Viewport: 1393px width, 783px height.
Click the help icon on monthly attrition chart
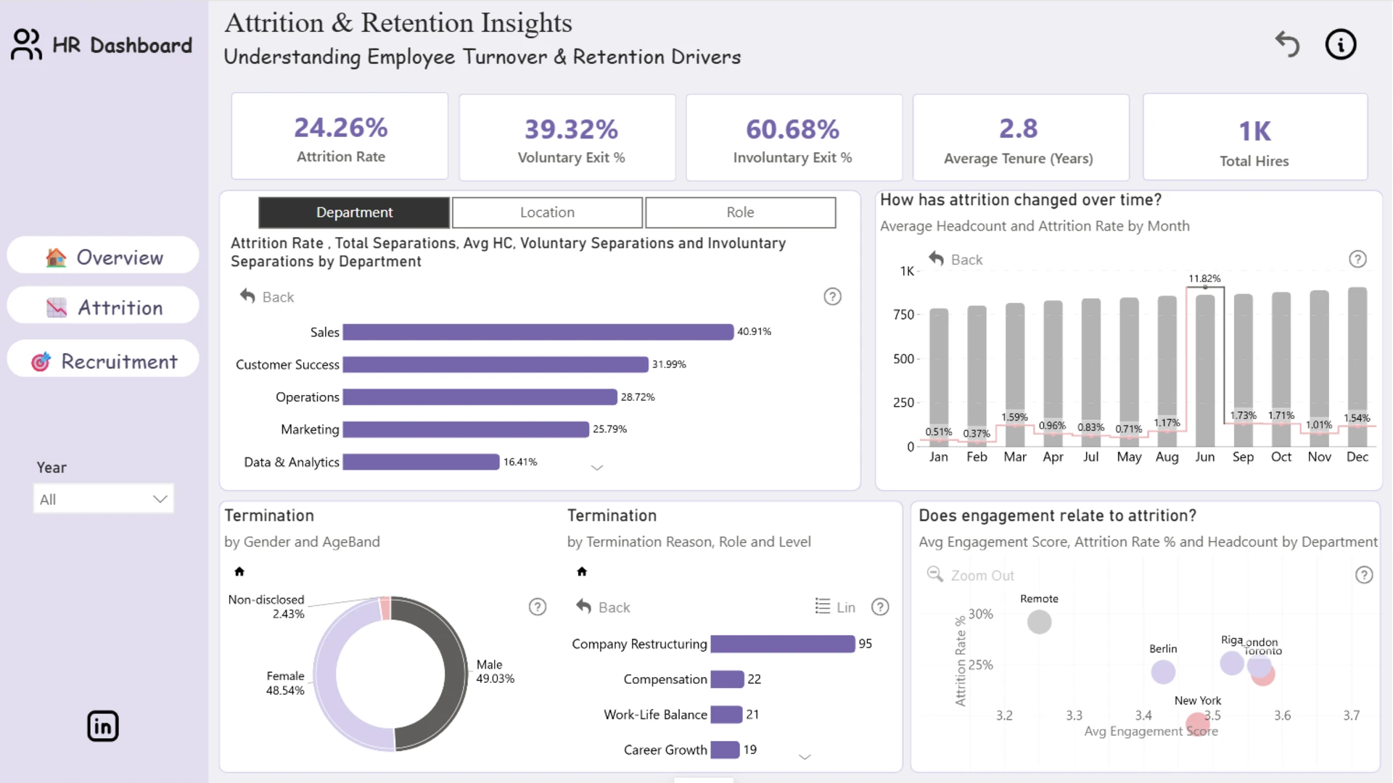pos(1357,259)
